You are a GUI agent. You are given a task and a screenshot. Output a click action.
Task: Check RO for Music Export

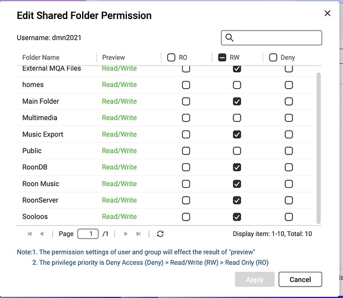pyautogui.click(x=186, y=135)
